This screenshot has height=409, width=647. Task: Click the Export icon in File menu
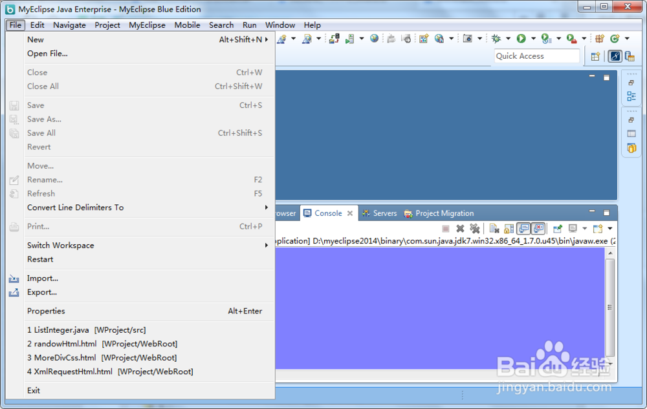point(14,293)
